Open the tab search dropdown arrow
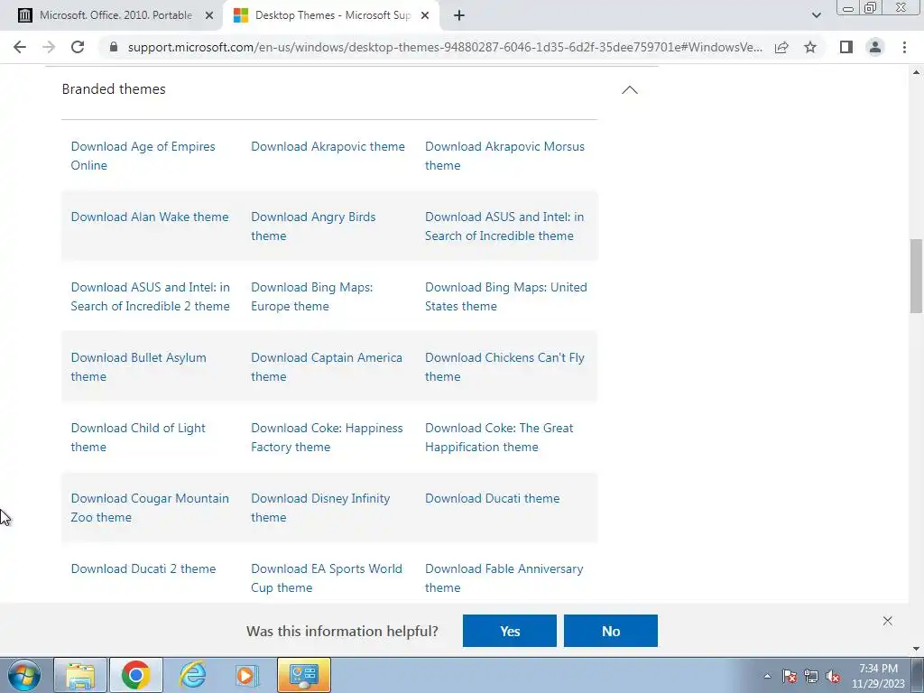 (816, 16)
